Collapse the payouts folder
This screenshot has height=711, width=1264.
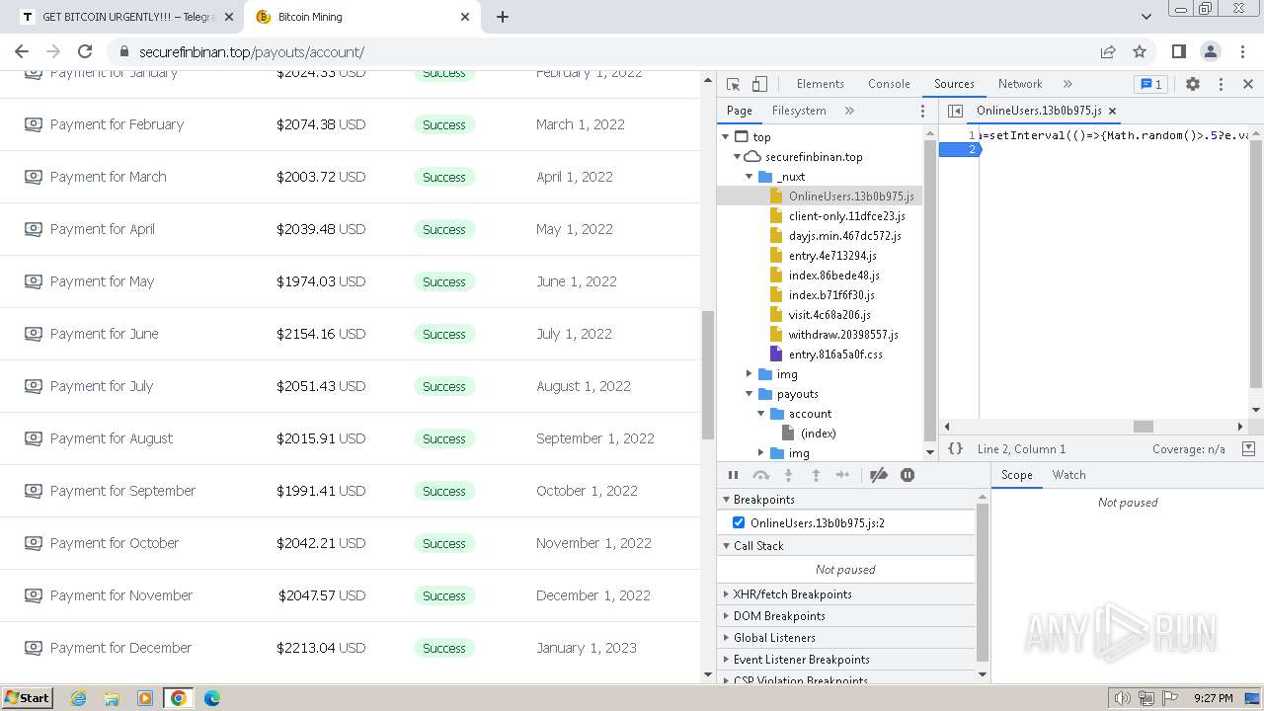(x=750, y=394)
